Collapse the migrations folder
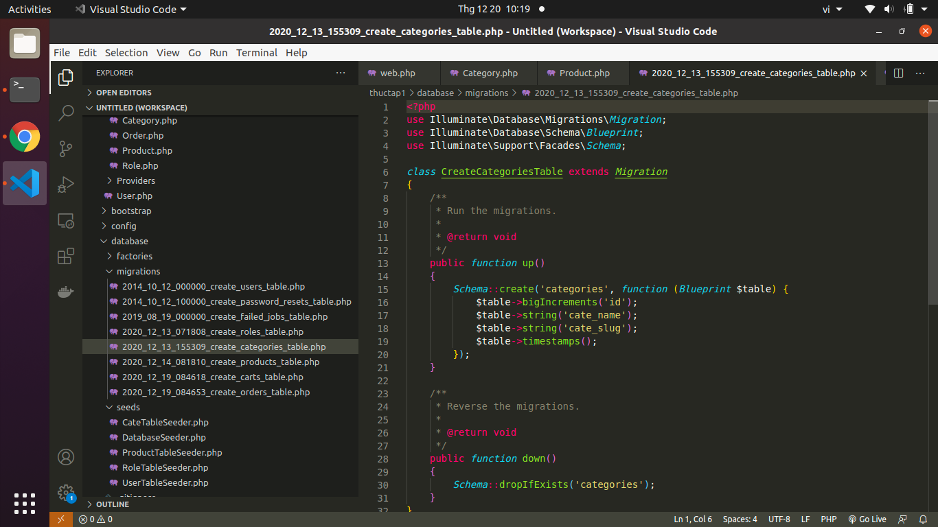The width and height of the screenshot is (938, 527). pos(138,272)
